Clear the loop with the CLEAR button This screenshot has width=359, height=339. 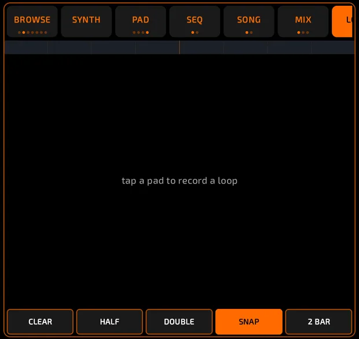[40, 322]
